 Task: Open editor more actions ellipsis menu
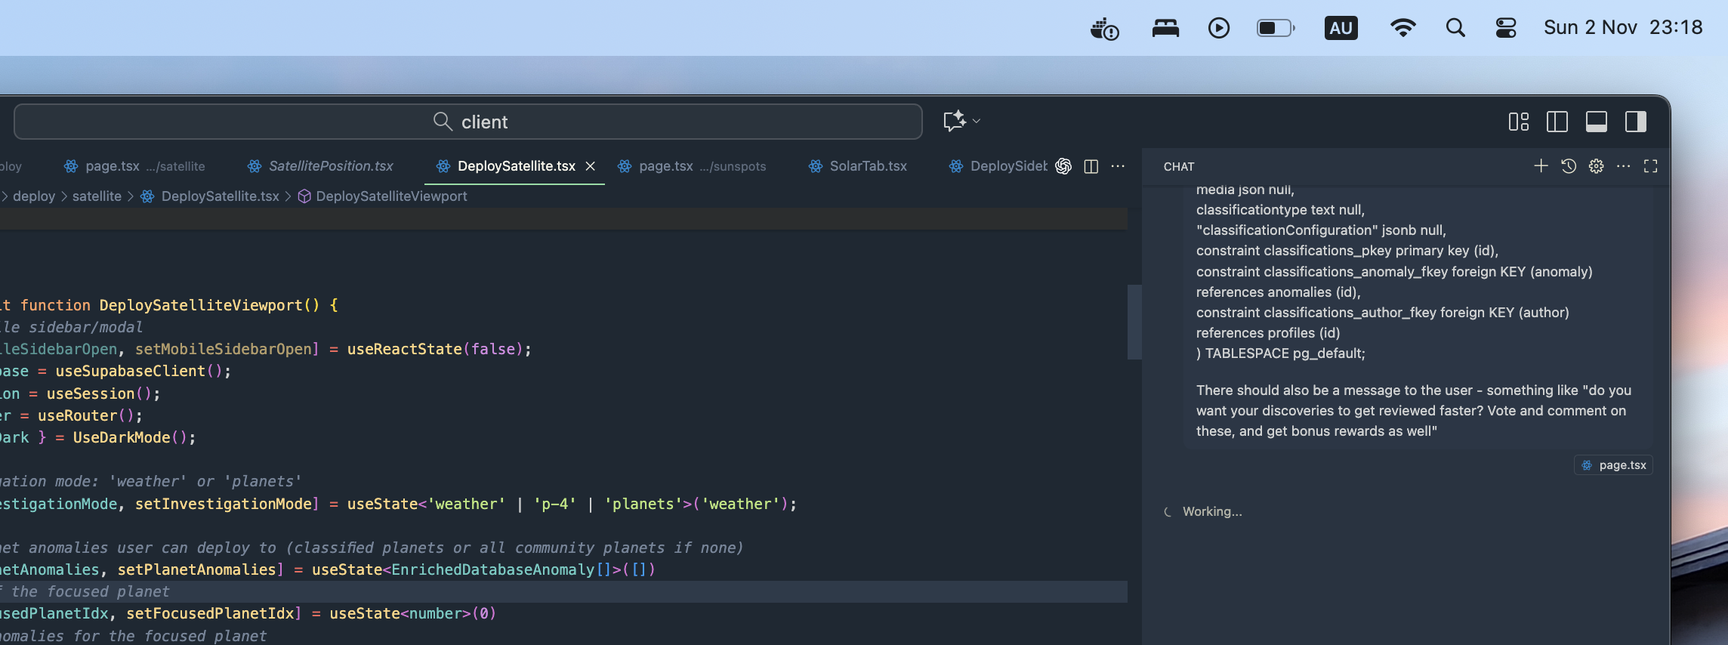click(1118, 166)
